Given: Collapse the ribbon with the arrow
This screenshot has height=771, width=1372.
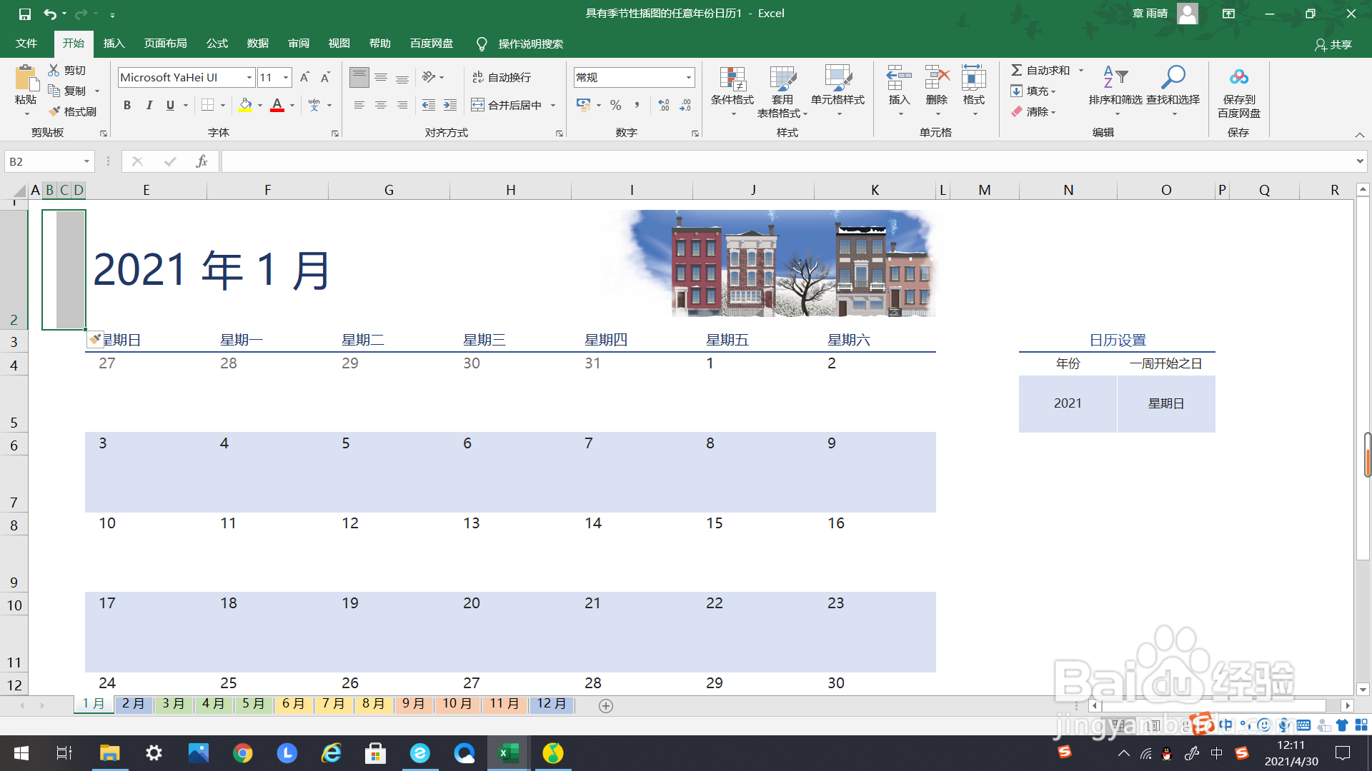Looking at the screenshot, I should click(1360, 135).
